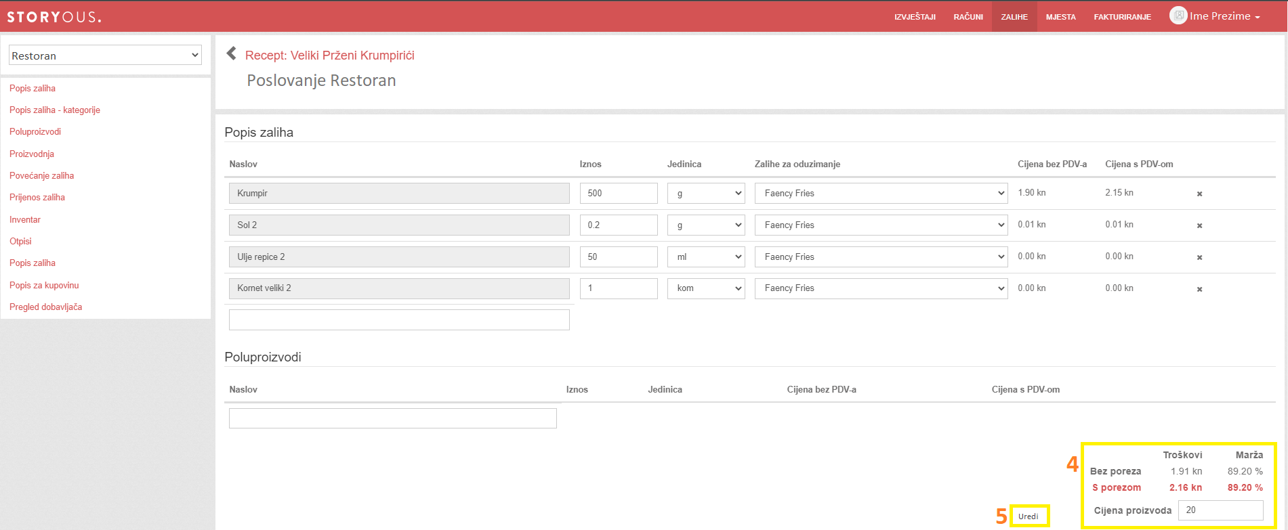Click the Storyous logo
The image size is (1288, 530).
click(54, 16)
